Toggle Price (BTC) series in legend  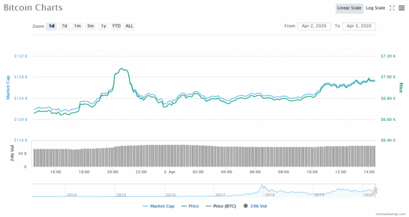point(221,206)
